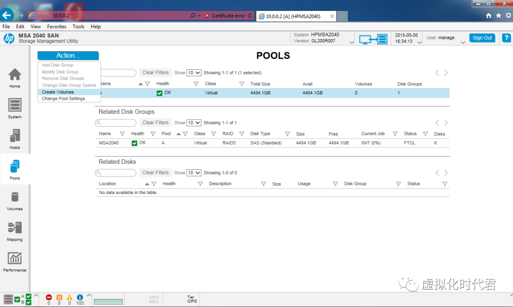Open the Home section in sidebar
Screen dimensions: 513x307
point(15,78)
